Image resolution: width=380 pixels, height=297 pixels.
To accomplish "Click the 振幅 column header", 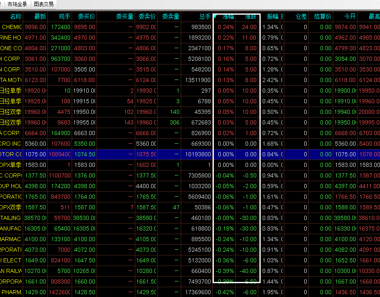I will click(272, 16).
